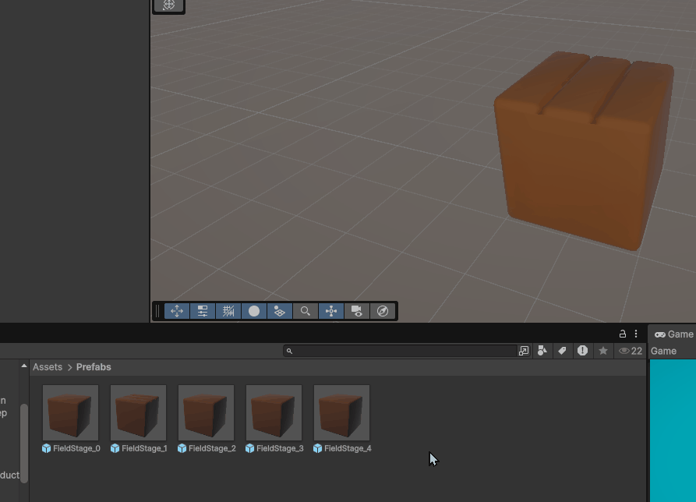Toggle the grid snapping icon in scene toolbar
This screenshot has width=696, height=502.
tap(228, 311)
